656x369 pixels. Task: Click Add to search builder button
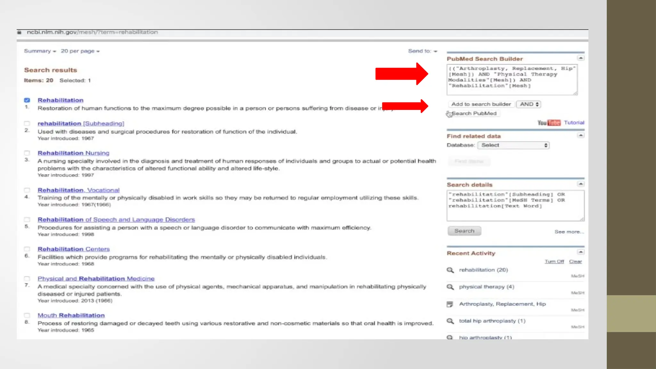pos(481,104)
